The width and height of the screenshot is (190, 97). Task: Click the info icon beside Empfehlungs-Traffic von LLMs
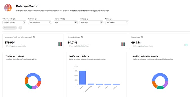pyautogui.click(x=34, y=37)
